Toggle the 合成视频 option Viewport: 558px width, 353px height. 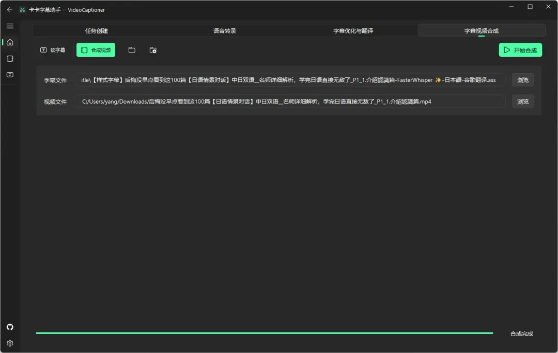point(96,50)
